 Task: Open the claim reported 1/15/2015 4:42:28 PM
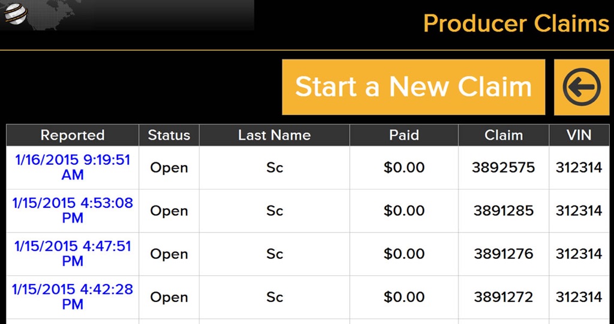pos(73,297)
